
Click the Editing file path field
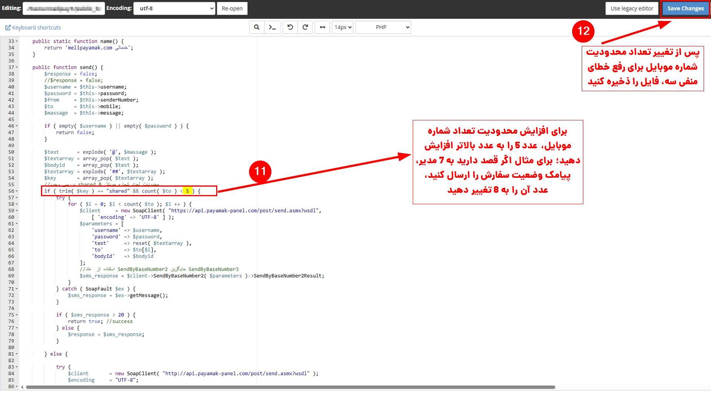(x=64, y=8)
